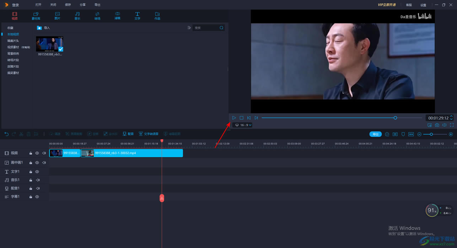Select the 991558388_nb3 video thumbnail
Screen dimensions: 457x248
click(49, 44)
